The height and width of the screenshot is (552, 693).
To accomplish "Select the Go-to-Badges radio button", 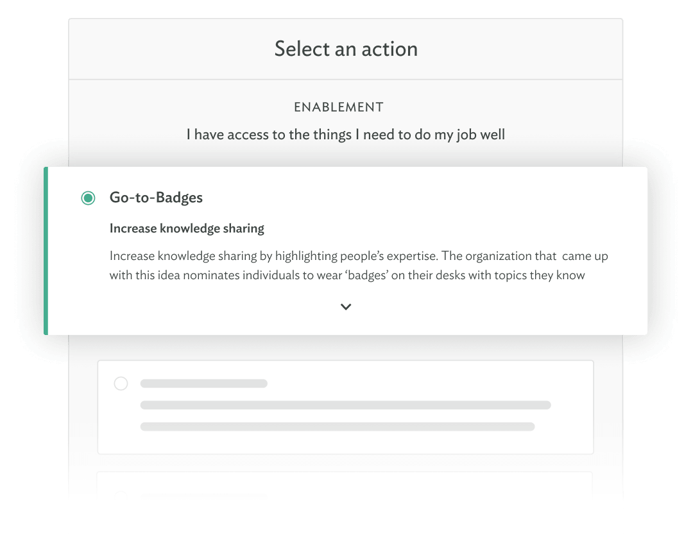I will click(89, 198).
